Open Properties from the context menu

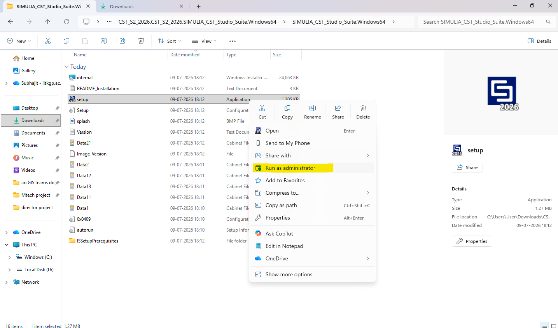[313, 218]
